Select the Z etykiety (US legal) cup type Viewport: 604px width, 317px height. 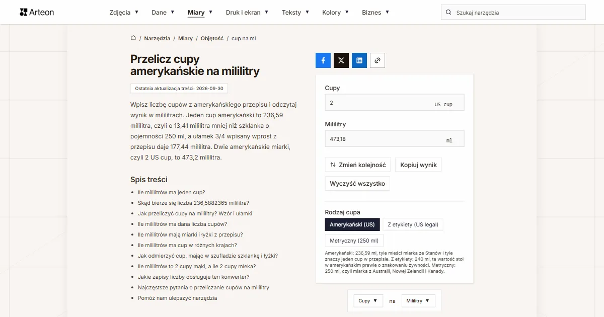pos(413,224)
